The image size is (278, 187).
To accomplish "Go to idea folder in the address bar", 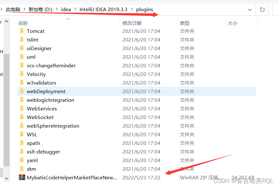I will tap(66, 9).
